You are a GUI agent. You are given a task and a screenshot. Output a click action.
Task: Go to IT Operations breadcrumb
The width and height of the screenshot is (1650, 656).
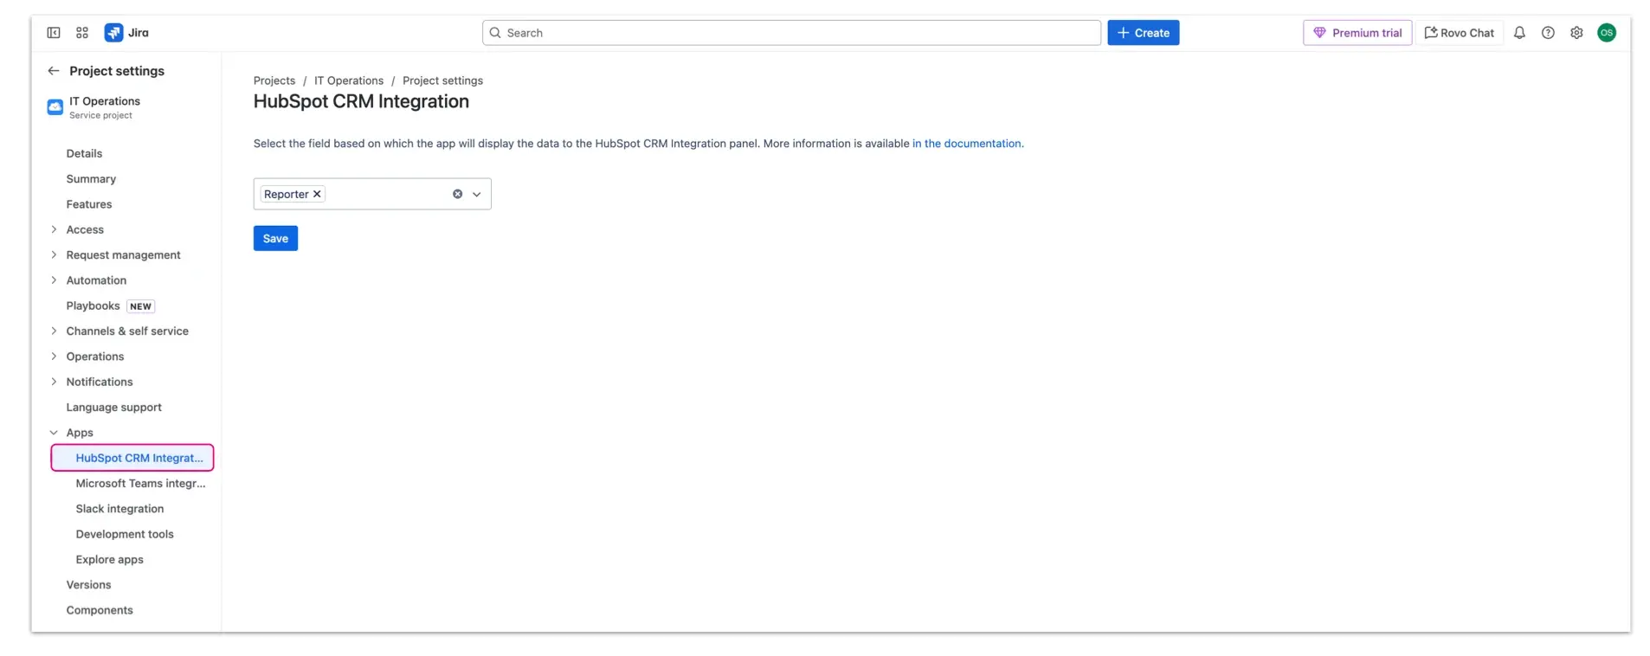pos(348,80)
